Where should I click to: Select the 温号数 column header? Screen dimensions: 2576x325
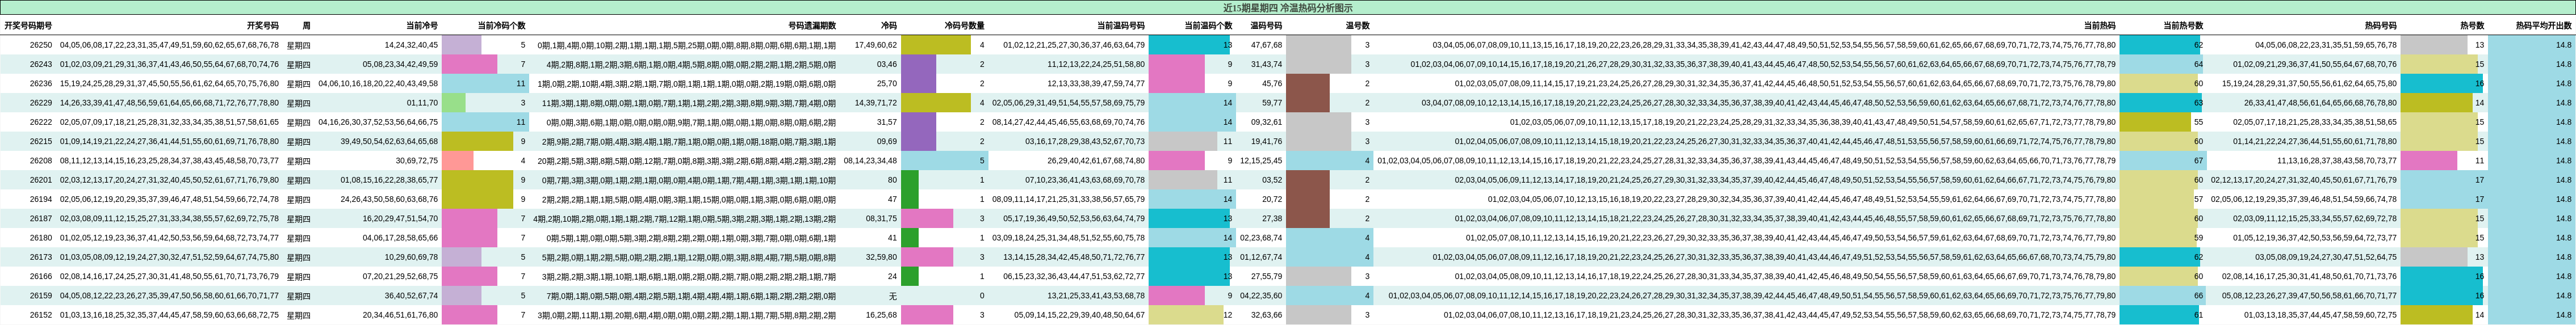[x=1357, y=25]
